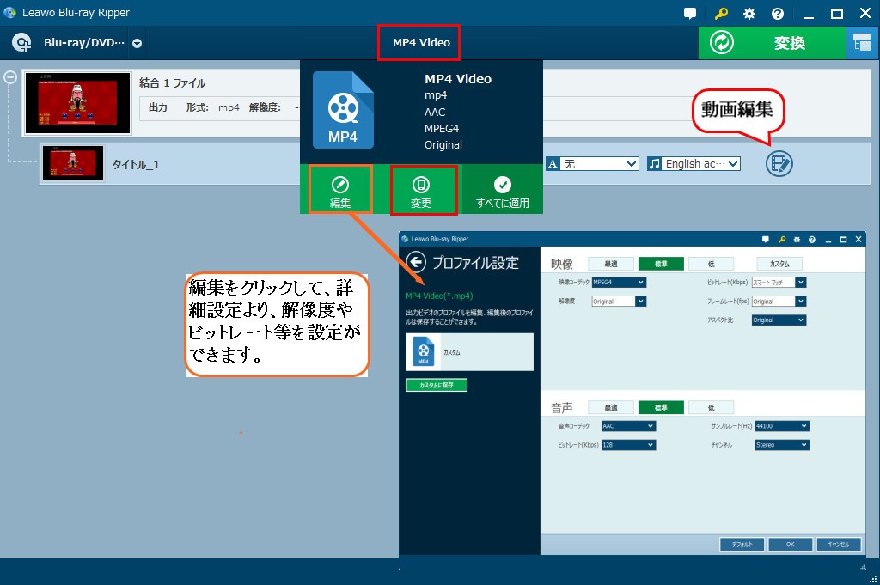Image resolution: width=880 pixels, height=585 pixels.
Task: Select 低 quality in 映像 section
Action: click(711, 264)
